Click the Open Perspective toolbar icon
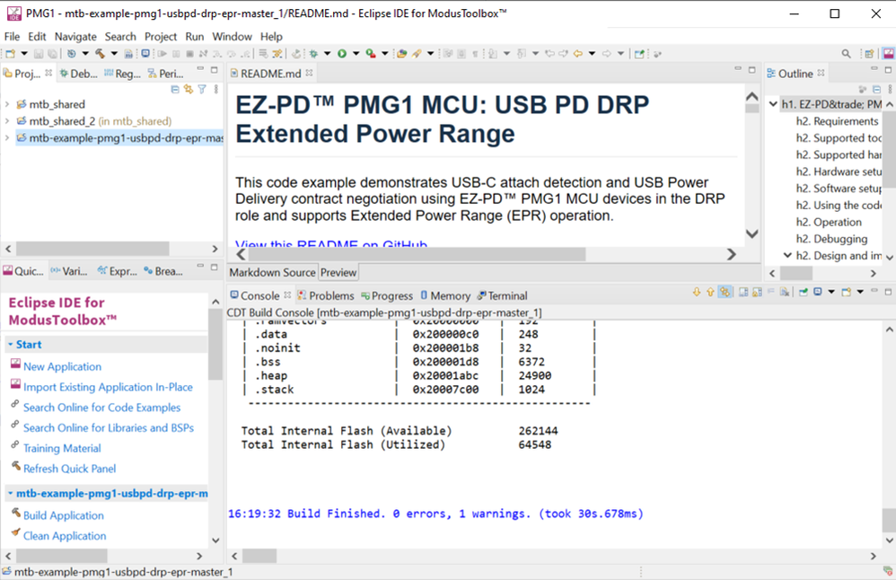The image size is (896, 580). 869,54
